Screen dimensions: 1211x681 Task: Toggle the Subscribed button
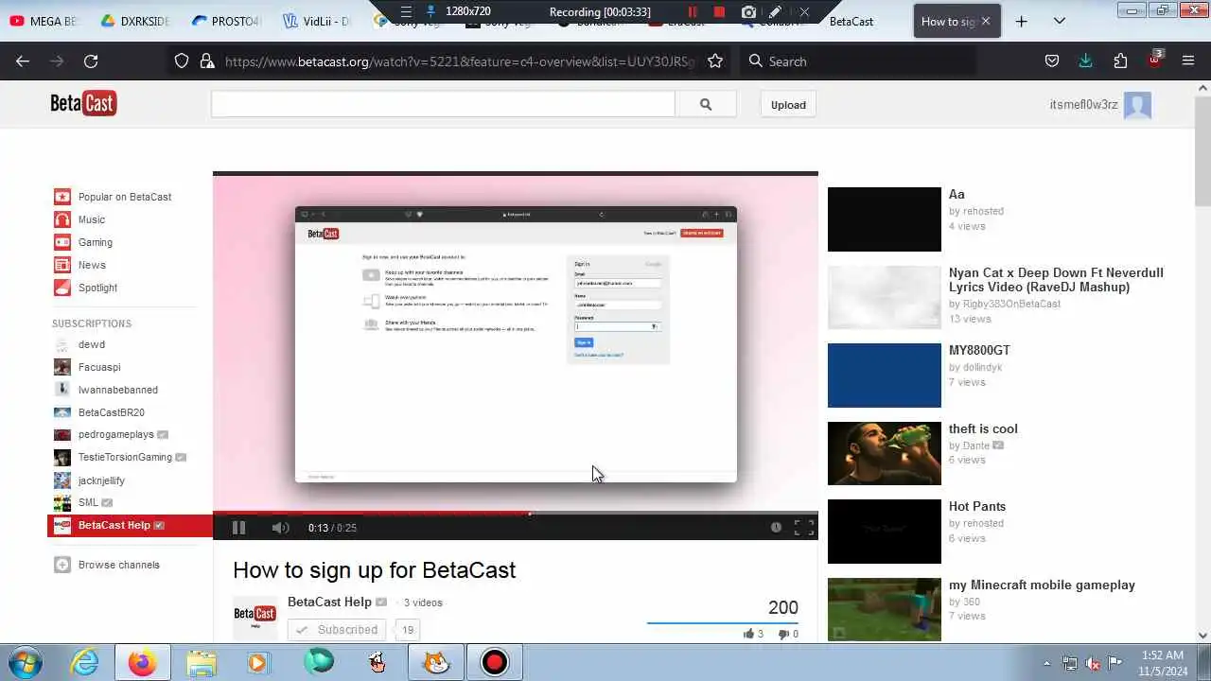tap(338, 630)
